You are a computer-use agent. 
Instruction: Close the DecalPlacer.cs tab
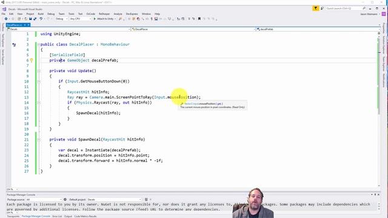28,25
